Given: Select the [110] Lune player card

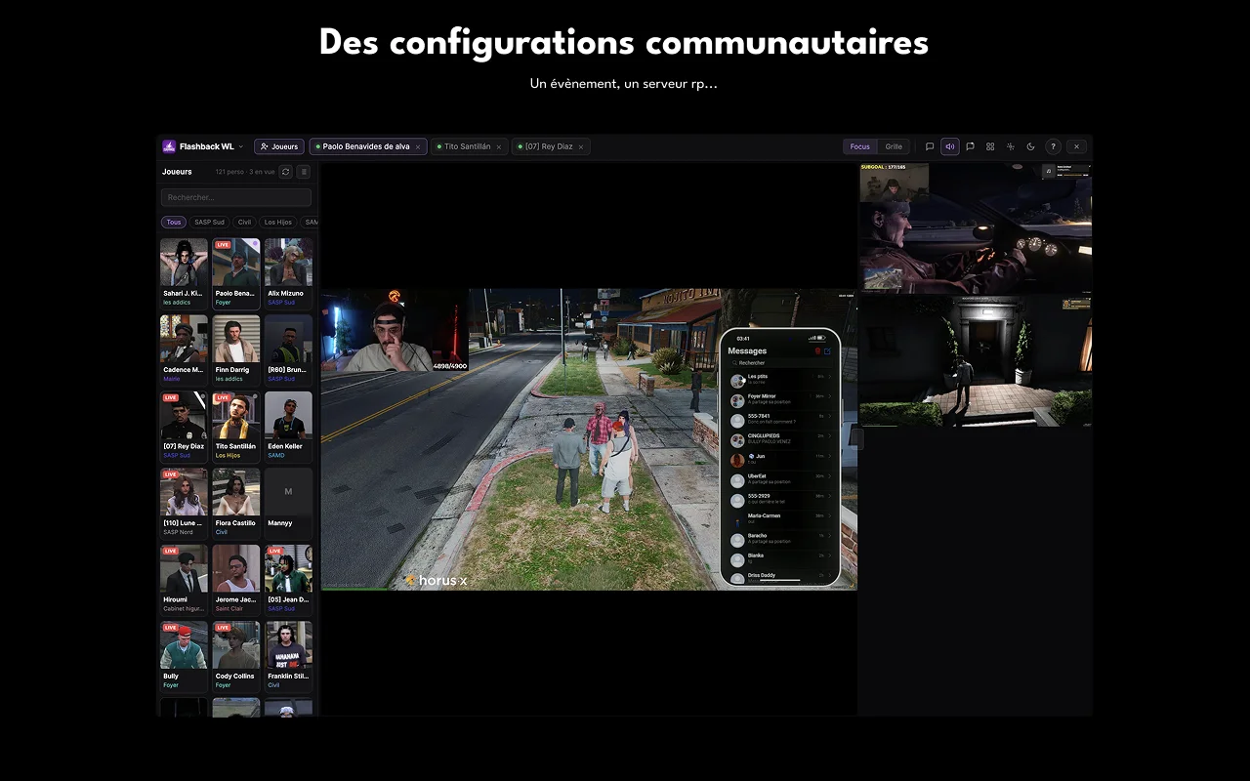Looking at the screenshot, I should tap(184, 503).
